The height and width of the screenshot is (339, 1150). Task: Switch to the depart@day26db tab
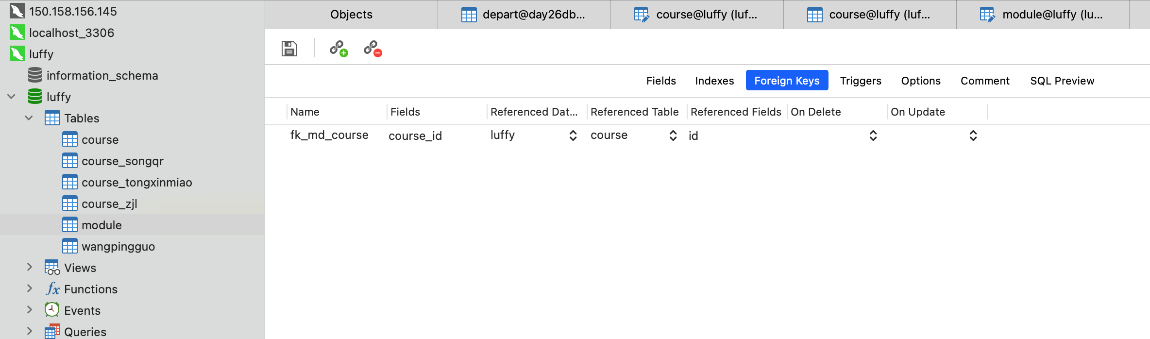[x=524, y=15]
